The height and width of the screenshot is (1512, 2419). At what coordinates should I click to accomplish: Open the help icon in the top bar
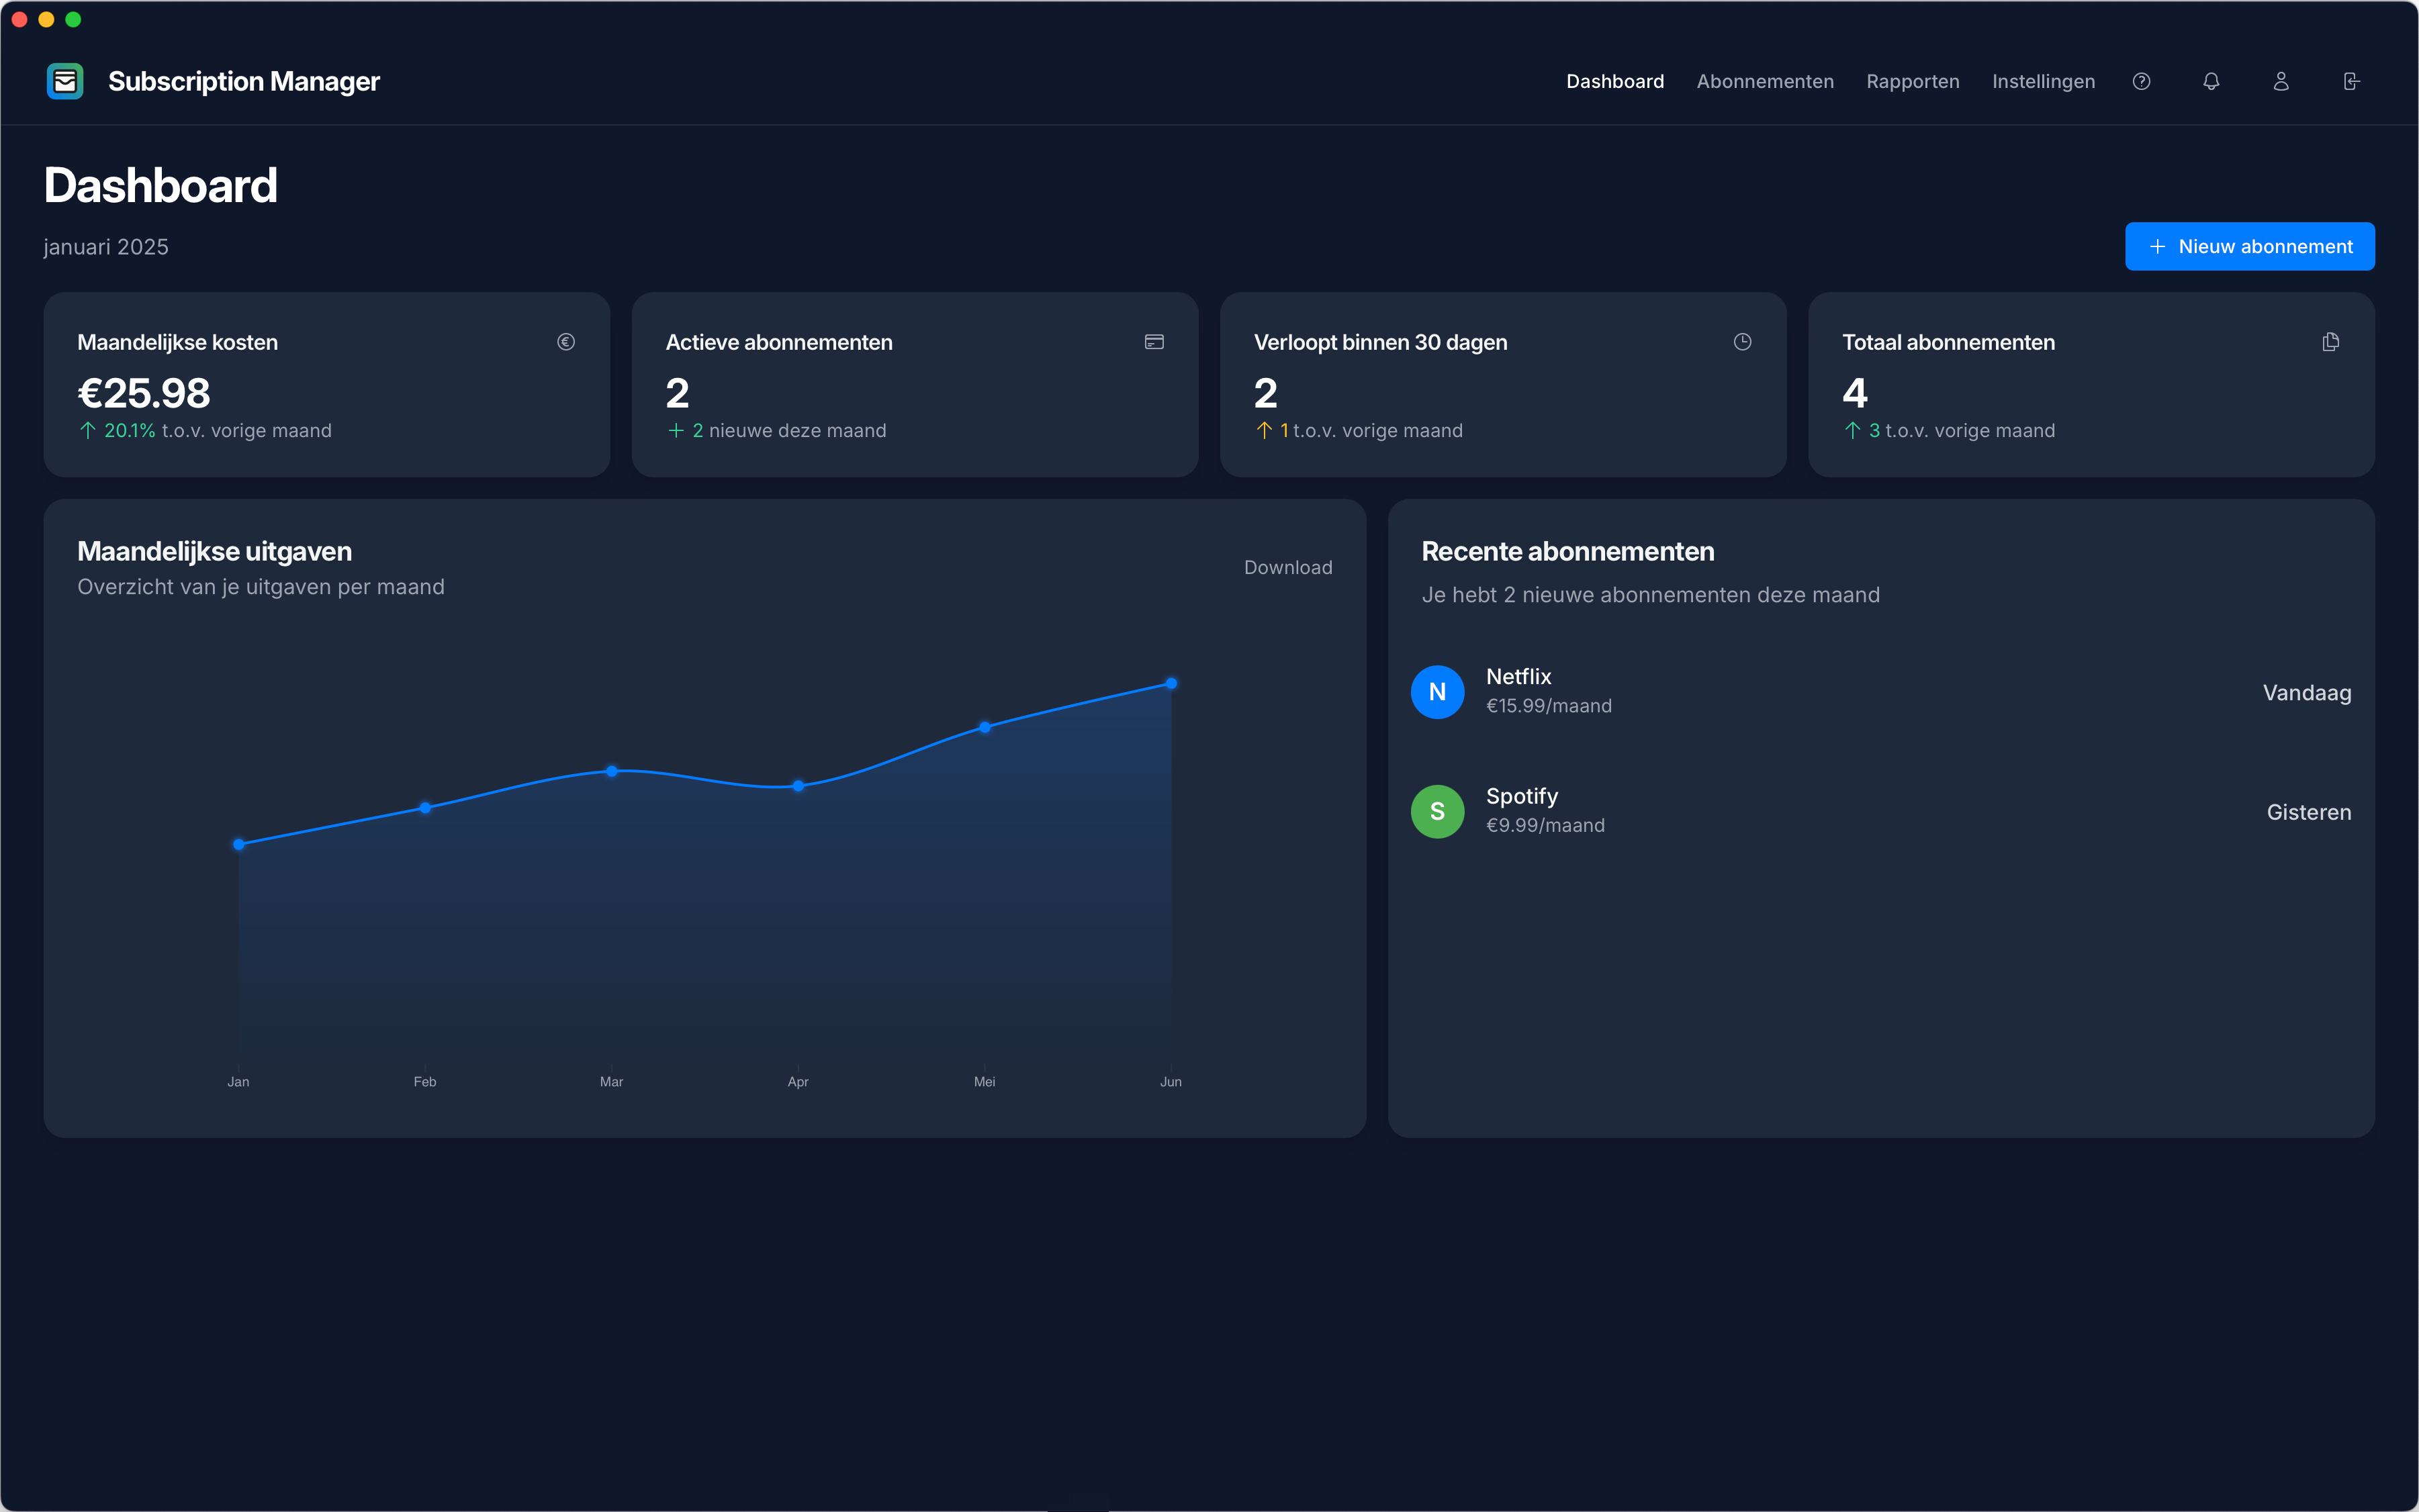pos(2141,81)
